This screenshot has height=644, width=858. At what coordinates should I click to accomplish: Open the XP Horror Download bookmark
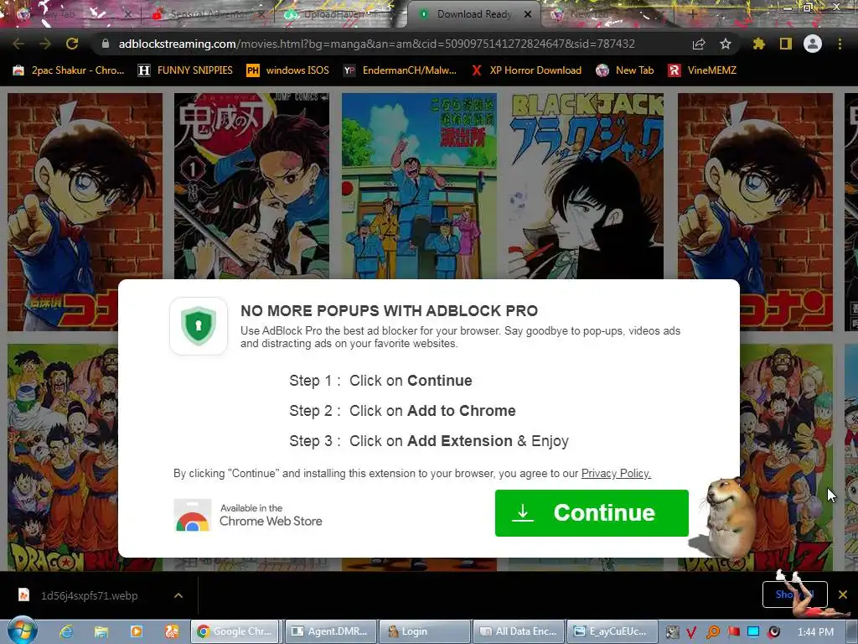(526, 70)
